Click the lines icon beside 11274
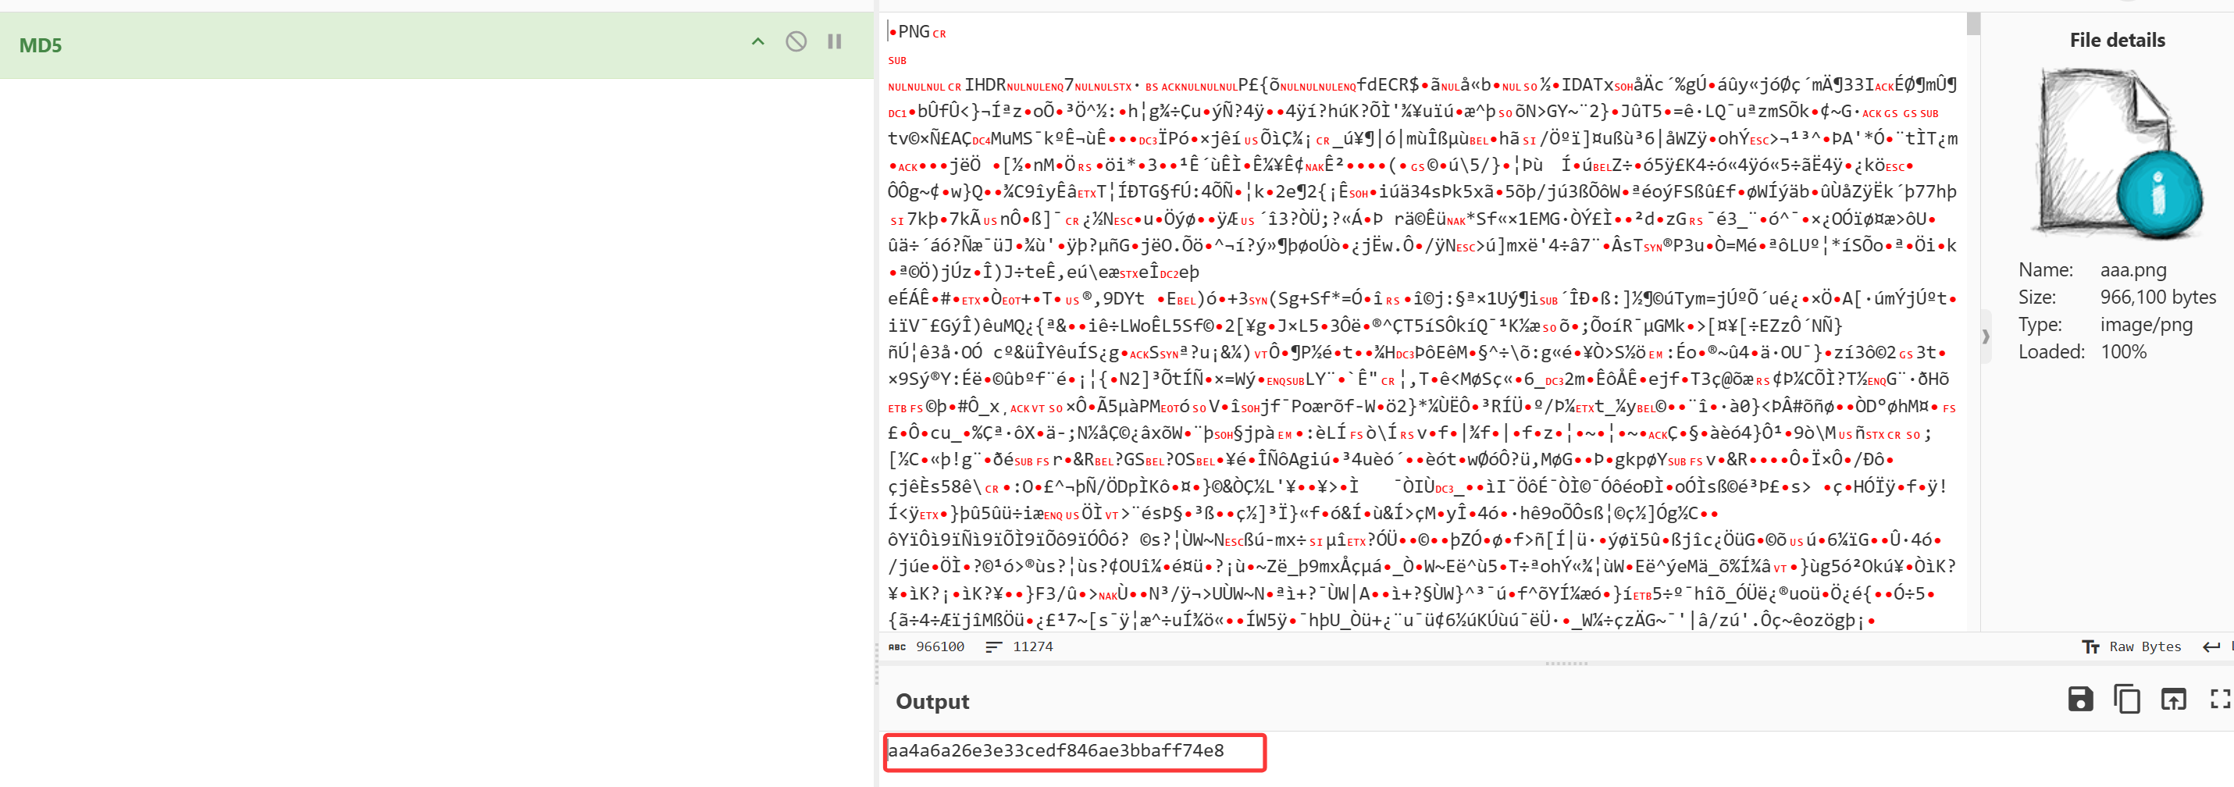 click(994, 646)
